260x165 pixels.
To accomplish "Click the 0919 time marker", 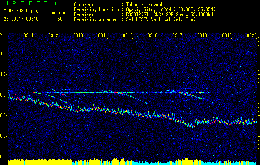I will tap(227, 35).
